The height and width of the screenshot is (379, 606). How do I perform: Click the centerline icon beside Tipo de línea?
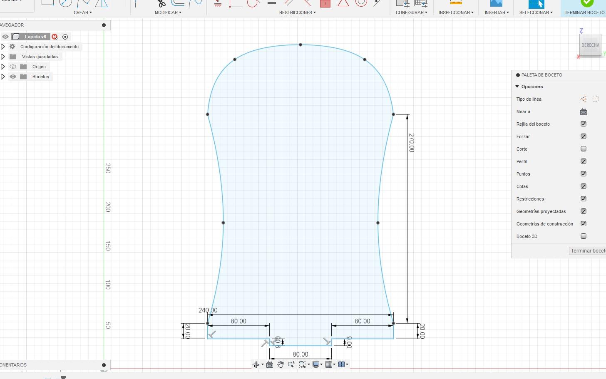point(596,99)
